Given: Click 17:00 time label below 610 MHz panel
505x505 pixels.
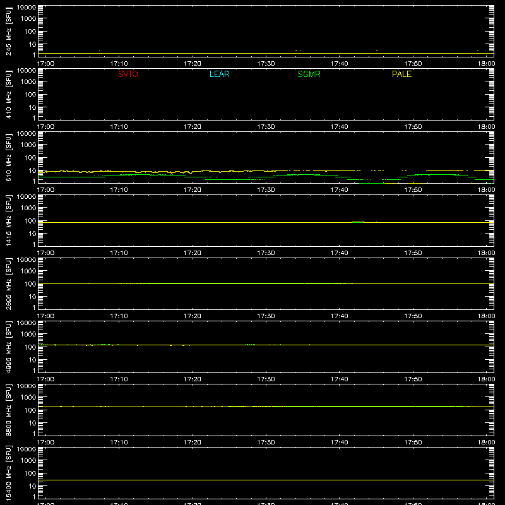Looking at the screenshot, I should 45,190.
